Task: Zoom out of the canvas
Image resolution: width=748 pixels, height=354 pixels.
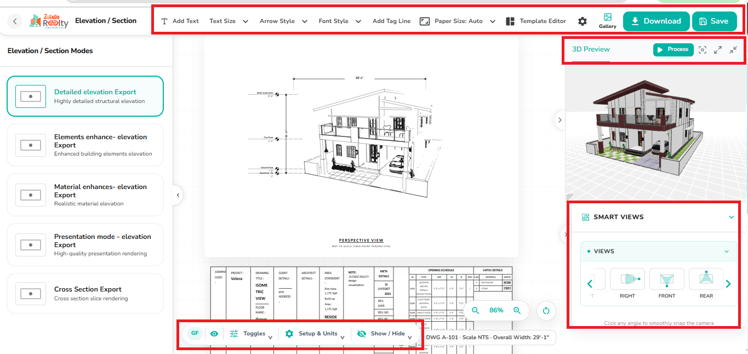Action: point(476,310)
